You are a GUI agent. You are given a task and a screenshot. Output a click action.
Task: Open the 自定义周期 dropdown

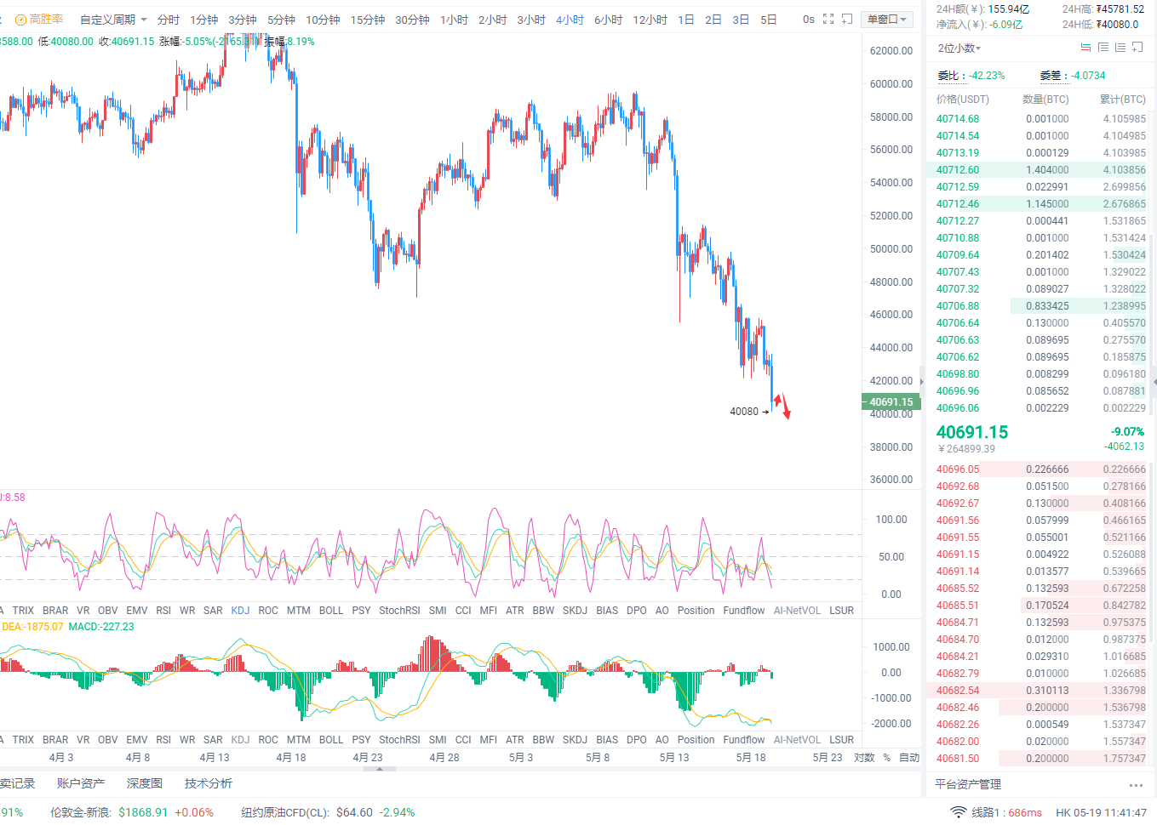coord(113,20)
